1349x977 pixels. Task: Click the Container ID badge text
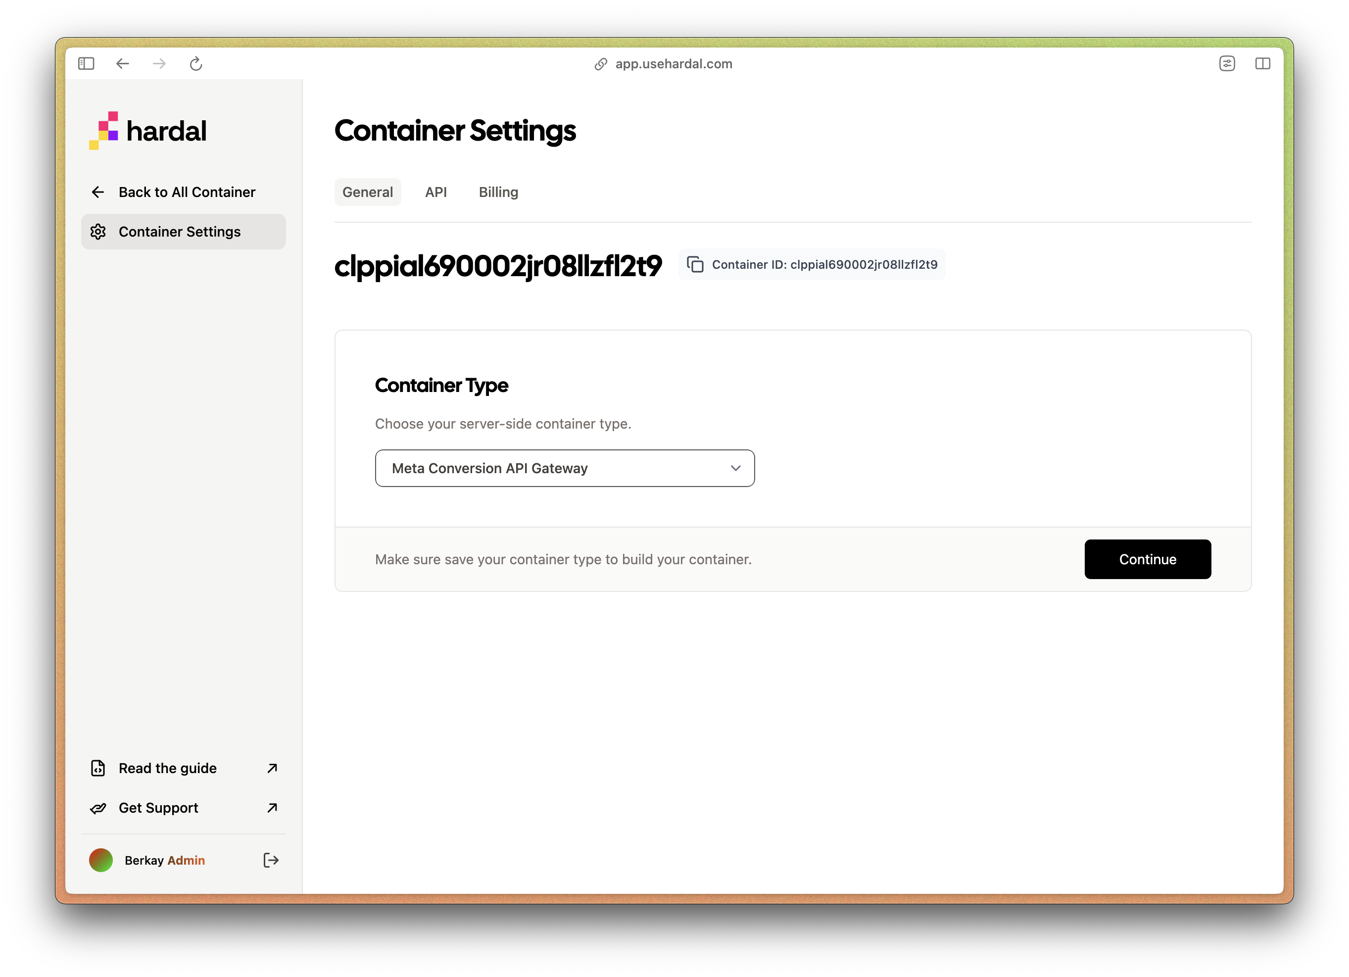coord(824,265)
